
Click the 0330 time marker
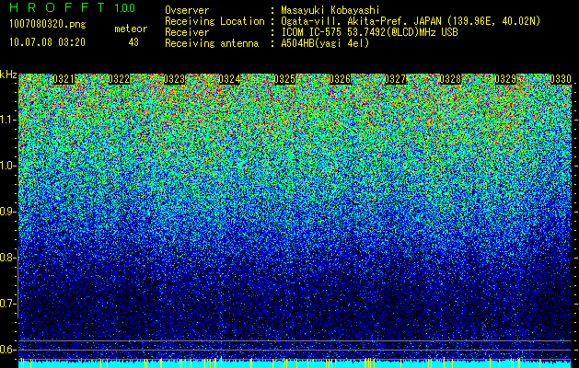pyautogui.click(x=561, y=79)
